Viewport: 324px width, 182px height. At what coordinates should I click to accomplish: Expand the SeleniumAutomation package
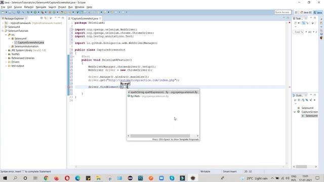9,47
